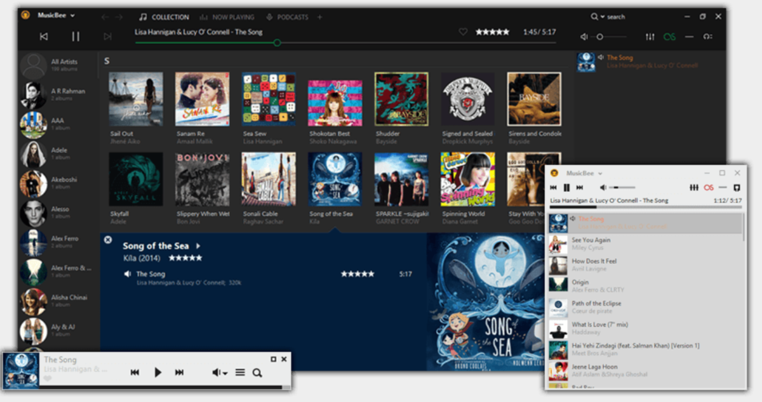Click the rightmost toolbar icon in compact player

(737, 188)
